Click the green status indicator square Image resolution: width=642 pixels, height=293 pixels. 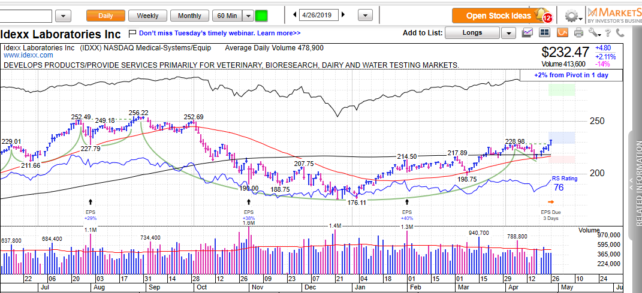tap(261, 16)
